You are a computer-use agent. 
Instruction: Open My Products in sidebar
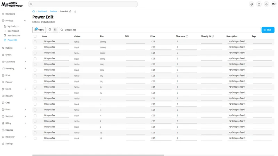[13, 26]
